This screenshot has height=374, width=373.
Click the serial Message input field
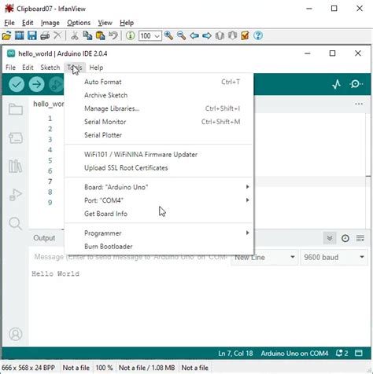click(x=129, y=257)
